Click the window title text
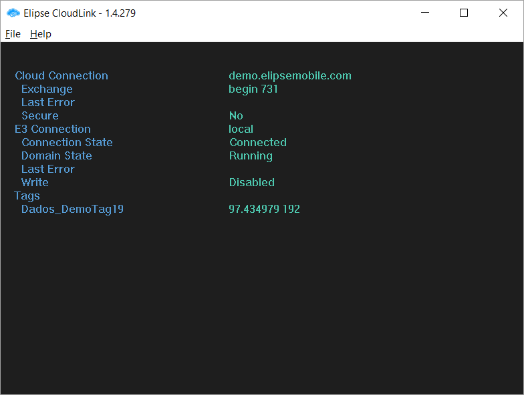The height and width of the screenshot is (395, 524). [80, 13]
